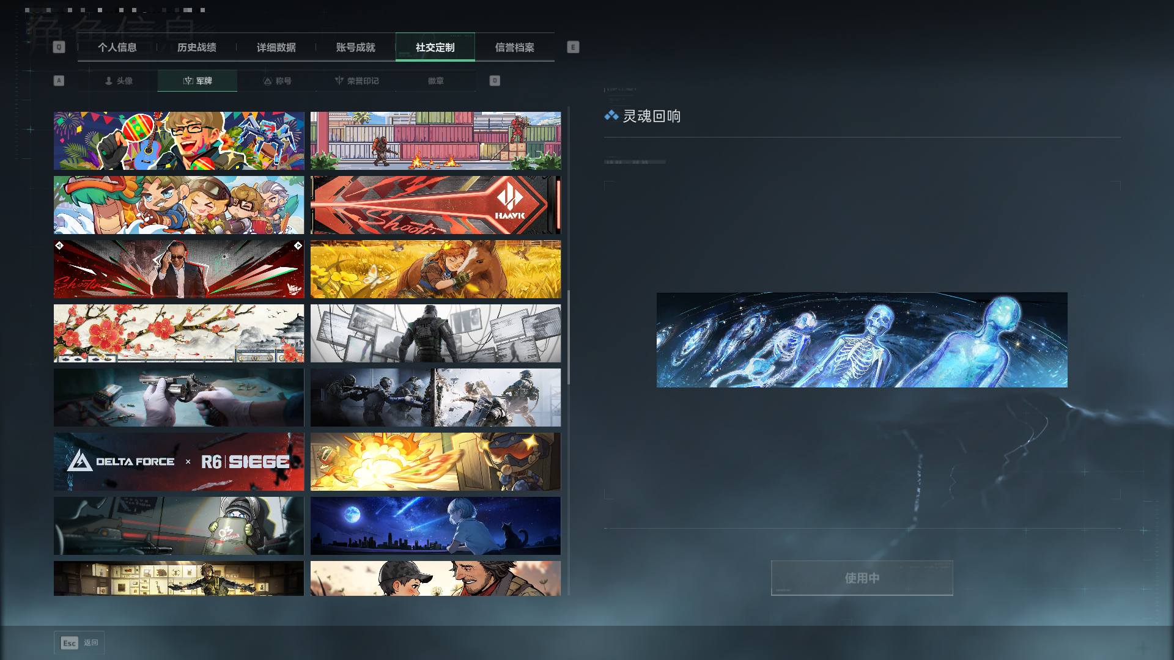1174x660 pixels.
Task: Click the Q key previous-tab icon
Action: [x=59, y=47]
